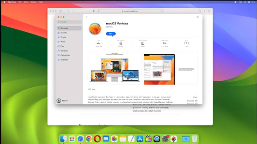Open Opera from the Dock
The image size is (257, 144).
pos(97,139)
